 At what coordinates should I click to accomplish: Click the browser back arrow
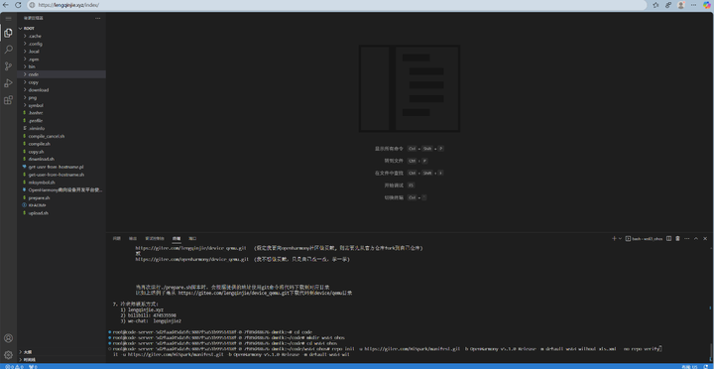point(6,5)
